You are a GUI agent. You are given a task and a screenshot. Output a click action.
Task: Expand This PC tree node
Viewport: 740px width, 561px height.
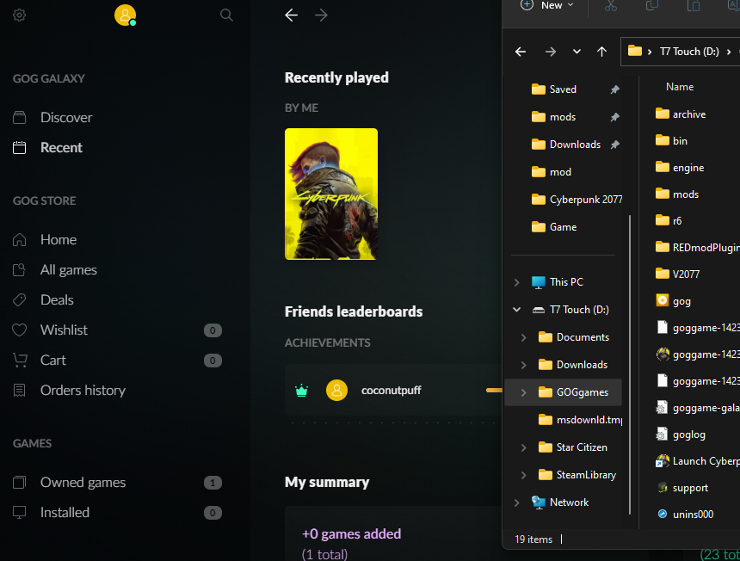(517, 282)
